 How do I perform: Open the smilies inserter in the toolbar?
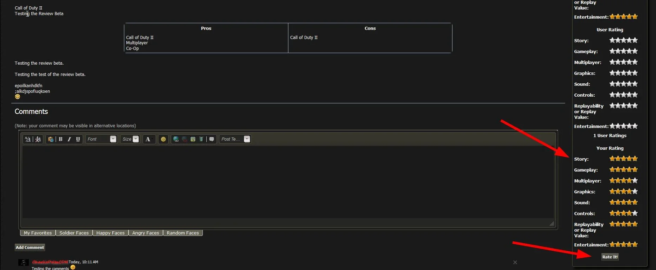tap(163, 139)
